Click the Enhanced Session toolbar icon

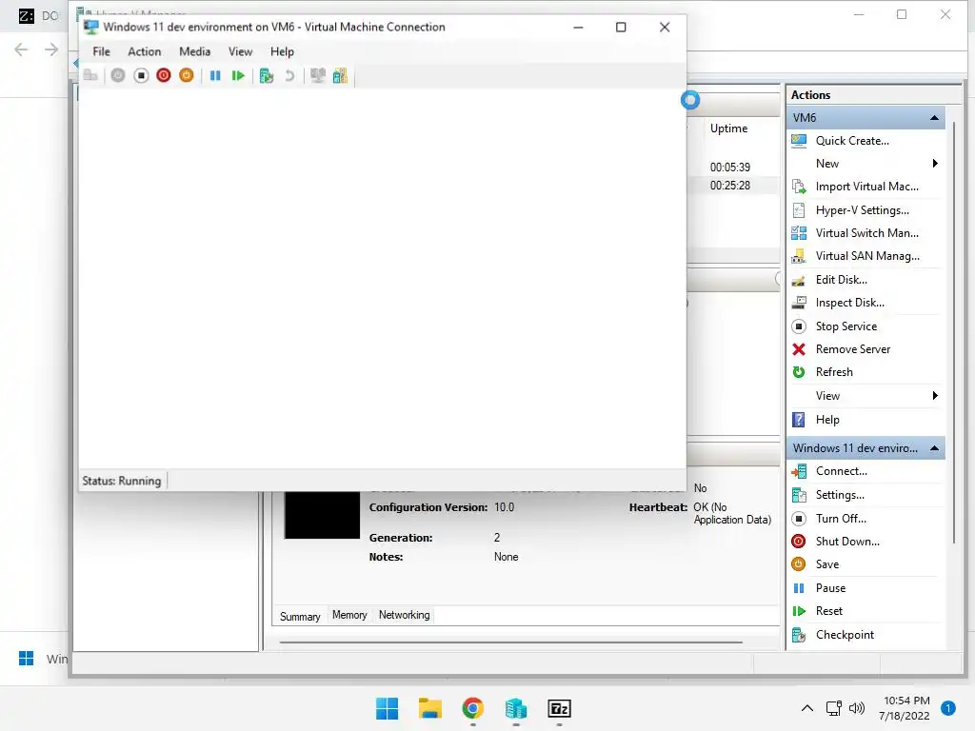[318, 76]
